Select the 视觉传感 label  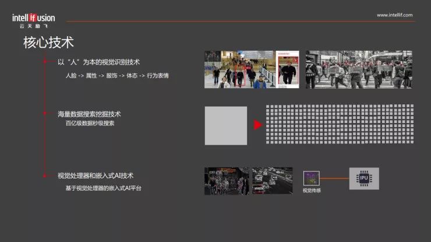(x=312, y=190)
